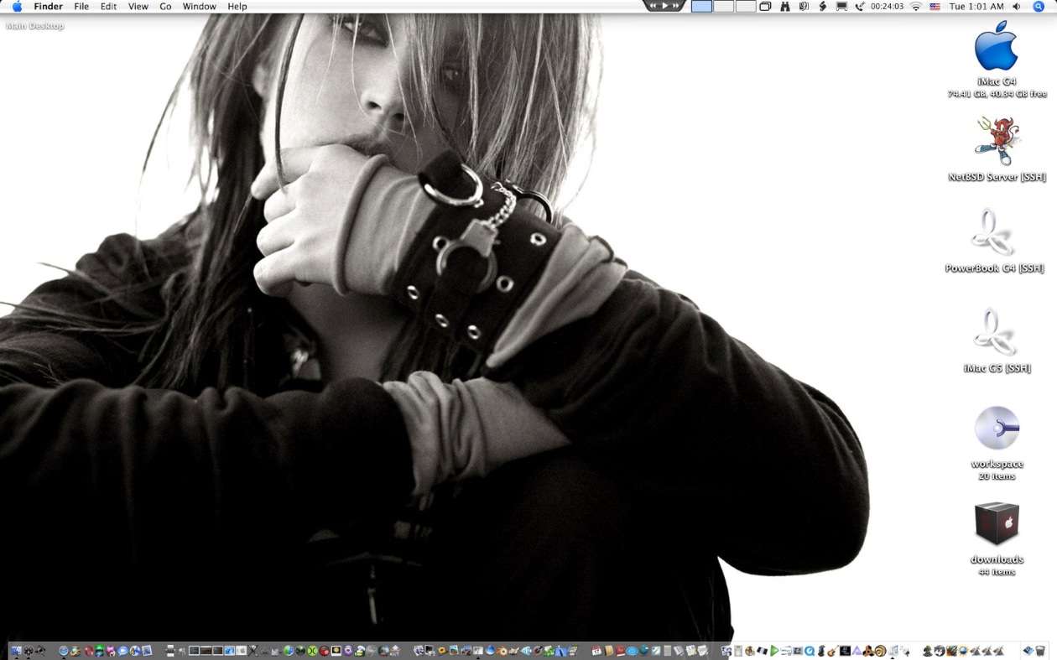Image resolution: width=1057 pixels, height=660 pixels.
Task: Open the 00:24:03 timer menu
Action: (887, 6)
